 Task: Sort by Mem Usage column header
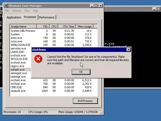[85, 26]
